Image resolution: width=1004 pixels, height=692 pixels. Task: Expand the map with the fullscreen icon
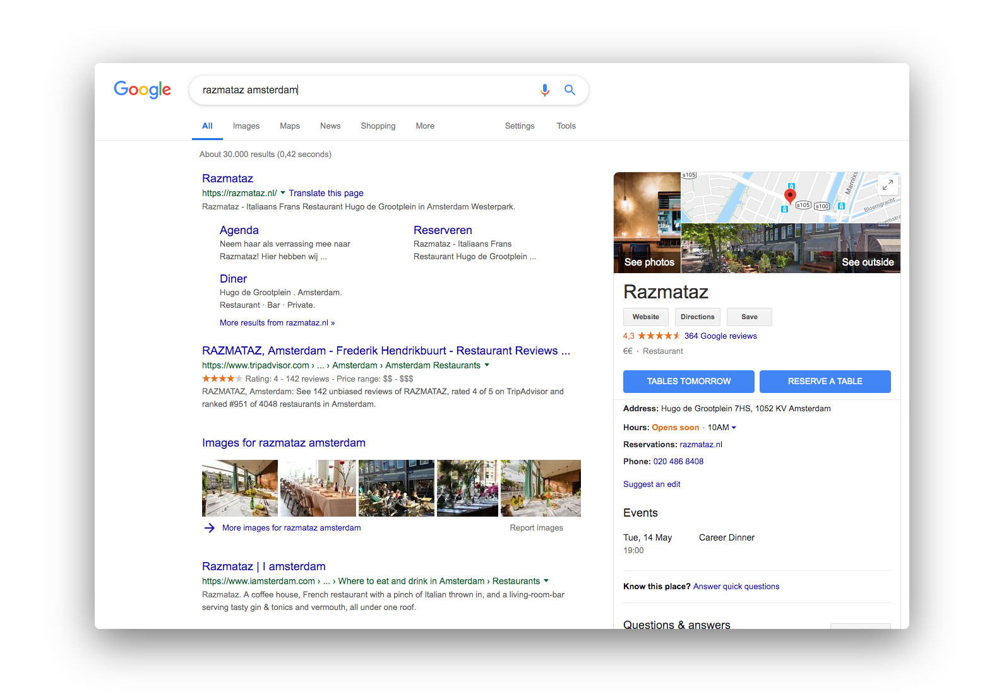click(887, 185)
